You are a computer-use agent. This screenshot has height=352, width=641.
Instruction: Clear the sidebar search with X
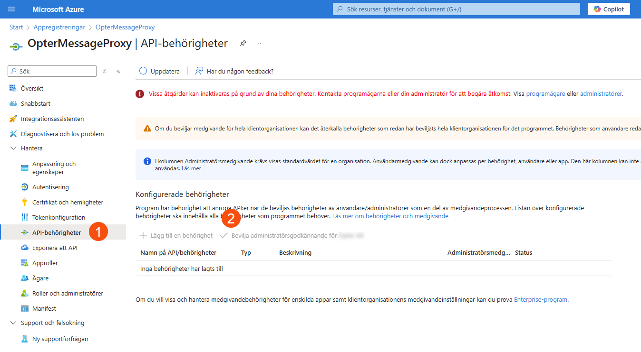tap(104, 71)
